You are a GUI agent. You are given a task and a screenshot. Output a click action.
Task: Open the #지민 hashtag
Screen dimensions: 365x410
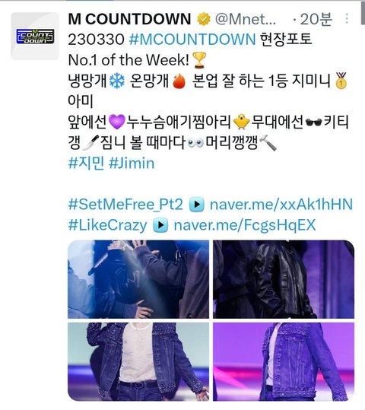(x=86, y=163)
